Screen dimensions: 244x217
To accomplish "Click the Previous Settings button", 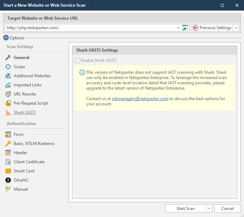I will 212,28.
